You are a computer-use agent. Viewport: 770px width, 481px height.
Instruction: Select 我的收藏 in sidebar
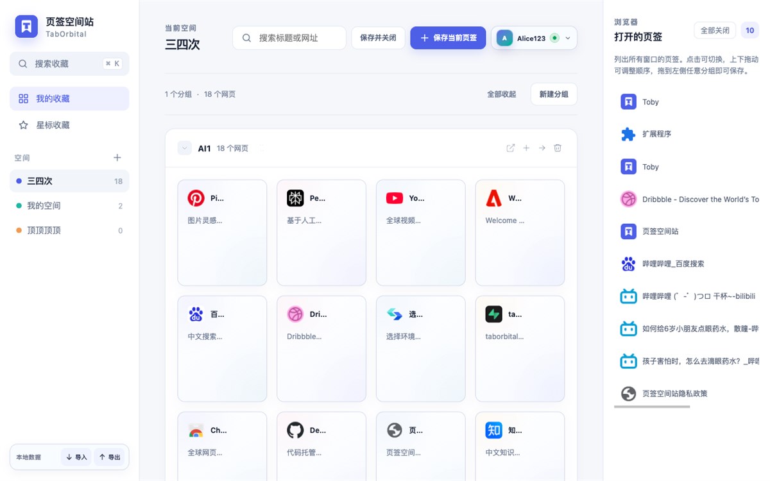69,99
